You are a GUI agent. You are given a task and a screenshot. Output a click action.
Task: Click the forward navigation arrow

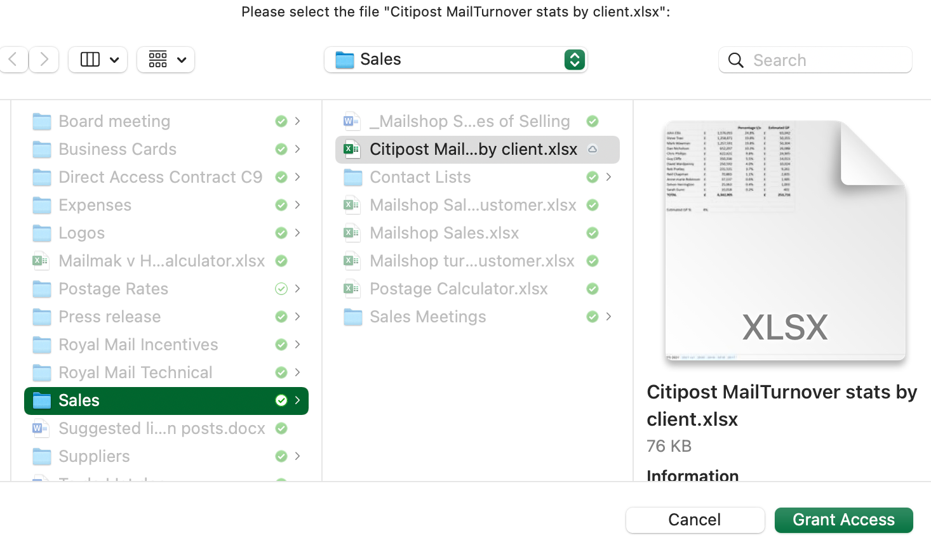(x=44, y=60)
